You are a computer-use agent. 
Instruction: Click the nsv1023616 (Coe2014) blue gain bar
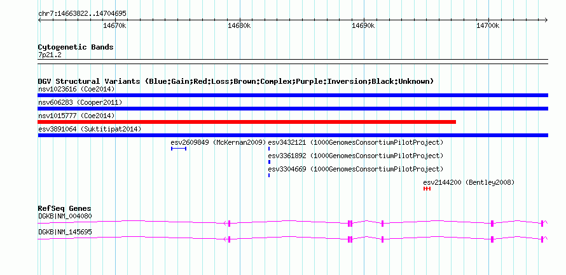click(293, 95)
